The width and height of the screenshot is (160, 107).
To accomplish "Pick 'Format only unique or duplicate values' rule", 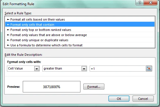I will click(80, 40).
